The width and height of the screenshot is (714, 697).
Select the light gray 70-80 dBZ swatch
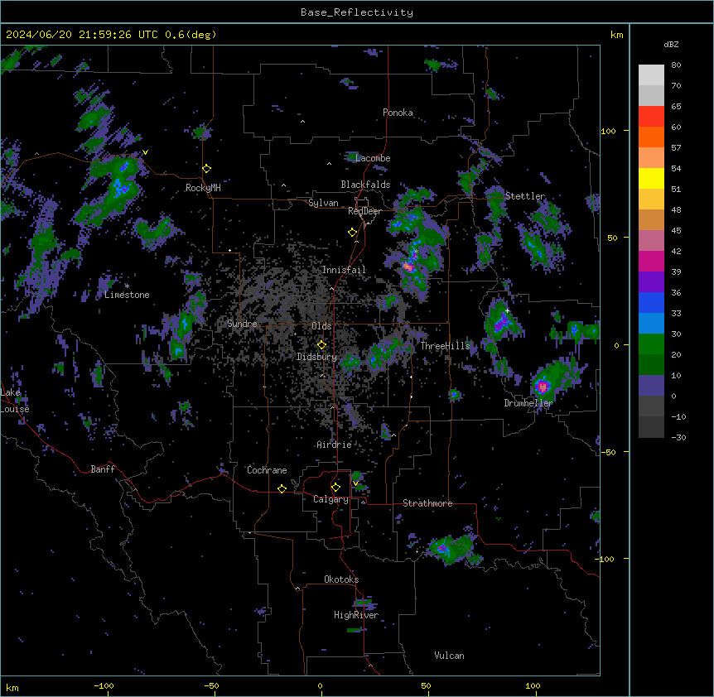click(651, 75)
